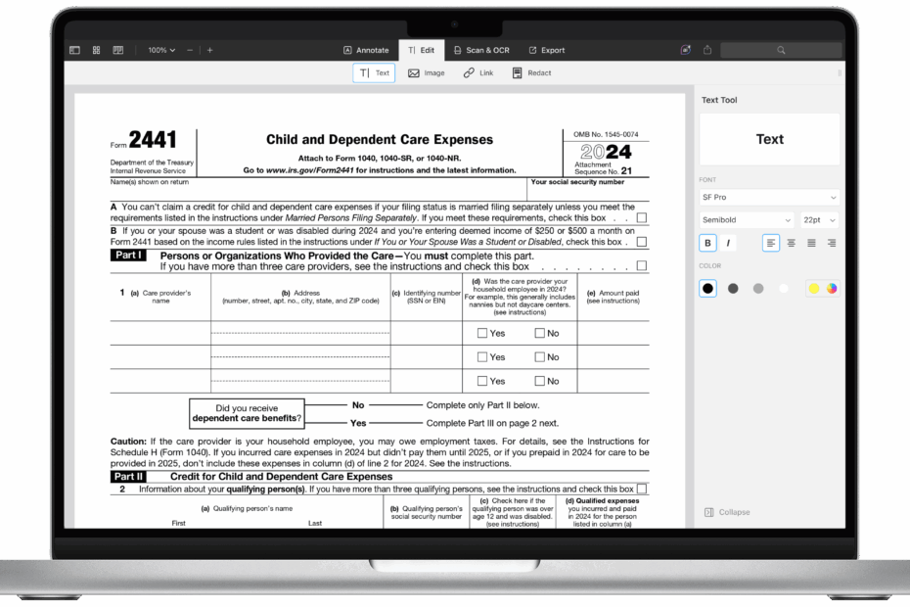Select the Text tool in the Edit toolbar
Viewport: 910px width, 607px height.
tap(373, 72)
